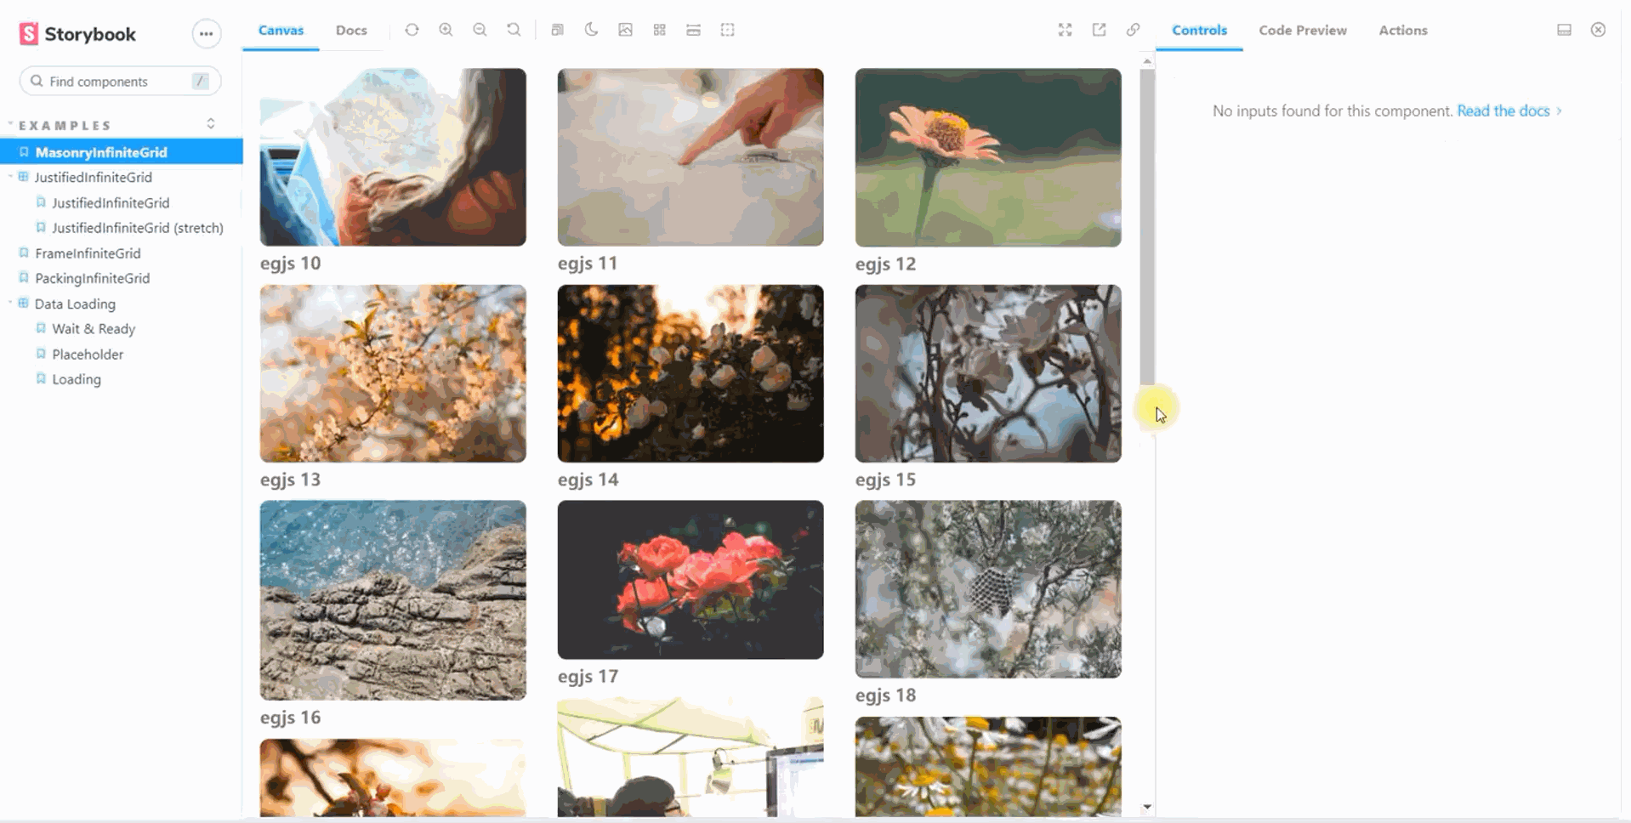Image resolution: width=1631 pixels, height=823 pixels.
Task: Click the Storybook logo
Action: pyautogui.click(x=77, y=34)
